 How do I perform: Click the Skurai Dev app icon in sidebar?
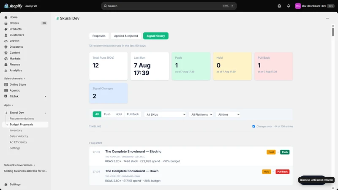coord(6,113)
